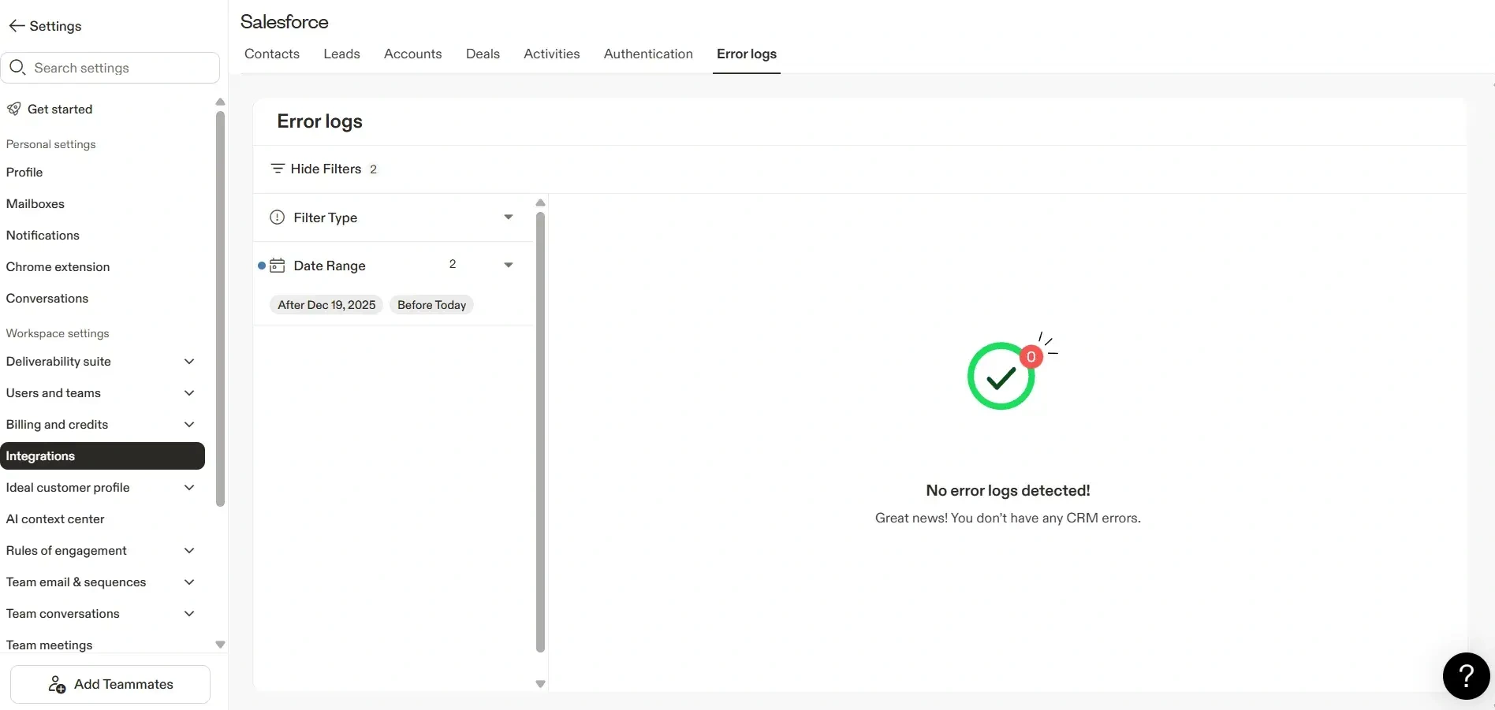The width and height of the screenshot is (1495, 710).
Task: Click the rocket icon beside Get started
Action: [14, 109]
